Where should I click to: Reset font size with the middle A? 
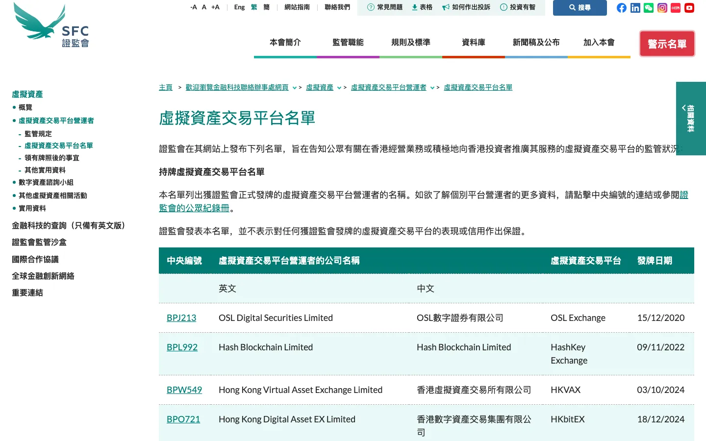click(204, 7)
